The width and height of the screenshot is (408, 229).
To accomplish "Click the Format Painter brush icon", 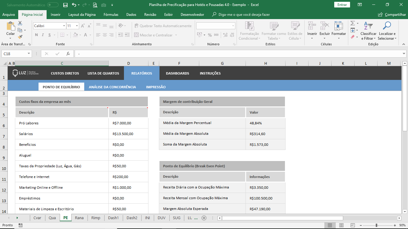I will click(20, 37).
